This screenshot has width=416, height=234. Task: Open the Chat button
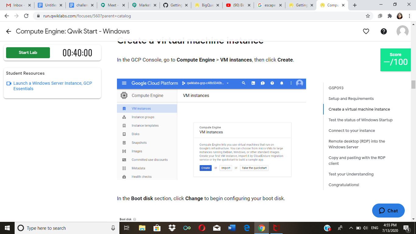[x=388, y=211]
